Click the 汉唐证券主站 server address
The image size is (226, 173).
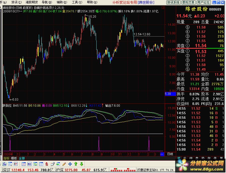pos(155,170)
